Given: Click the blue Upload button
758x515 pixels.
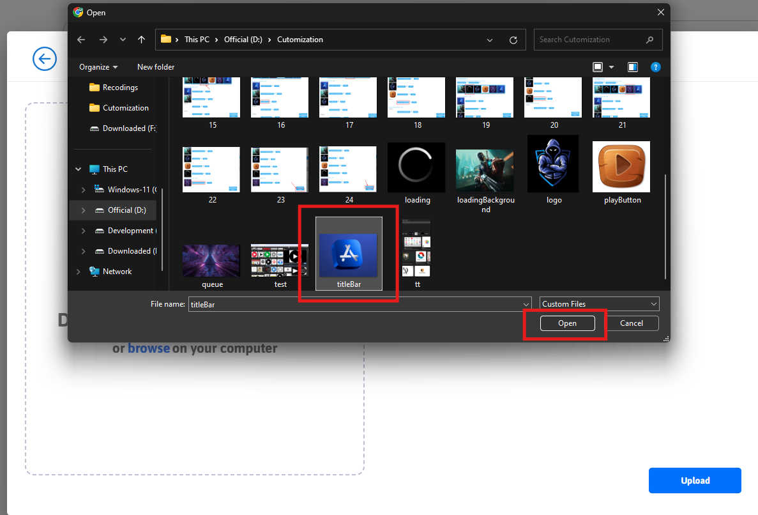Looking at the screenshot, I should [695, 480].
